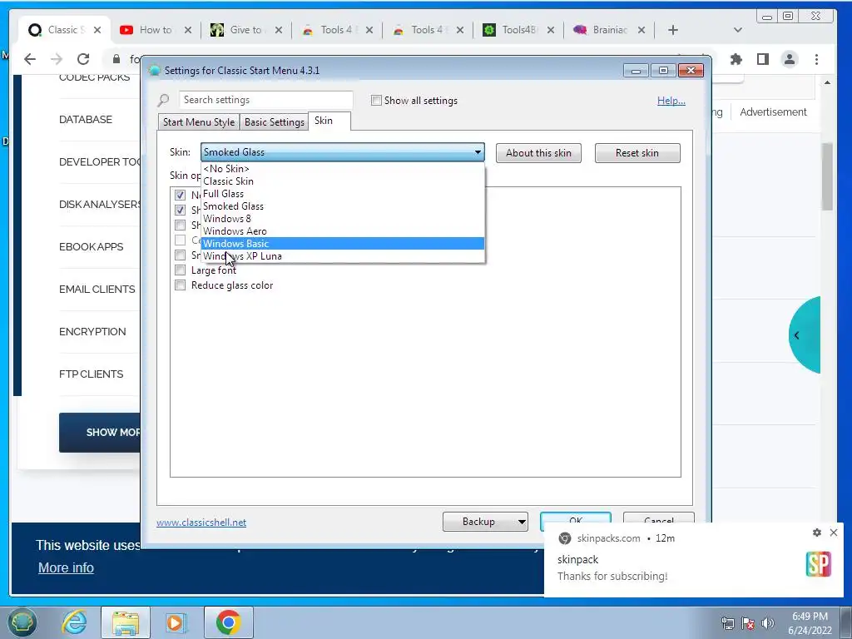Open DATABASE category on webpage
852x639 pixels.
click(x=86, y=120)
